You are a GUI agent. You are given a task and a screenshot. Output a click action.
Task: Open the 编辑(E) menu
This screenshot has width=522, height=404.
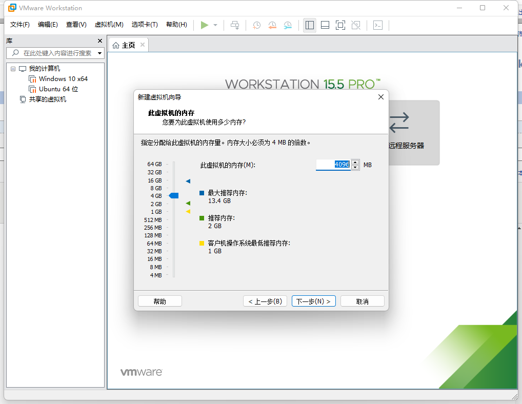click(48, 25)
